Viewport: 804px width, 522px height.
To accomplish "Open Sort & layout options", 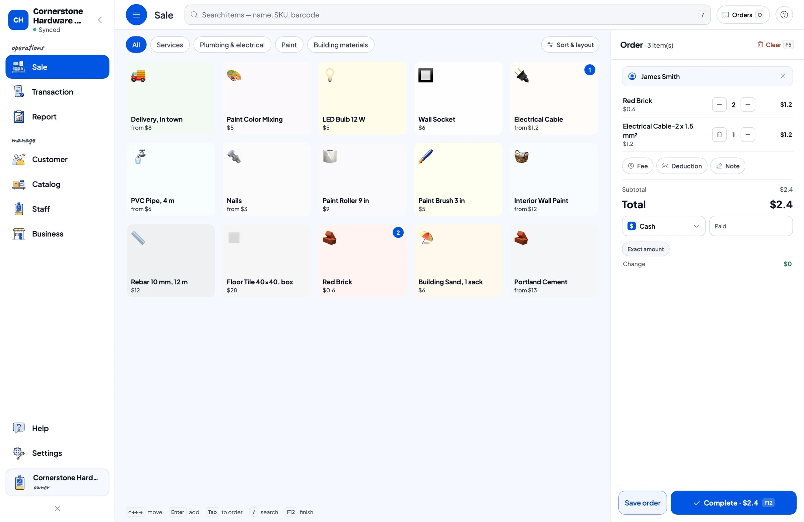I will [570, 45].
